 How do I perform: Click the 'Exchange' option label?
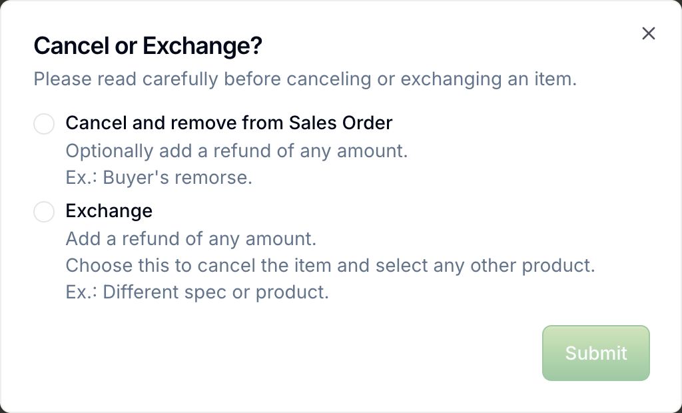tap(109, 211)
